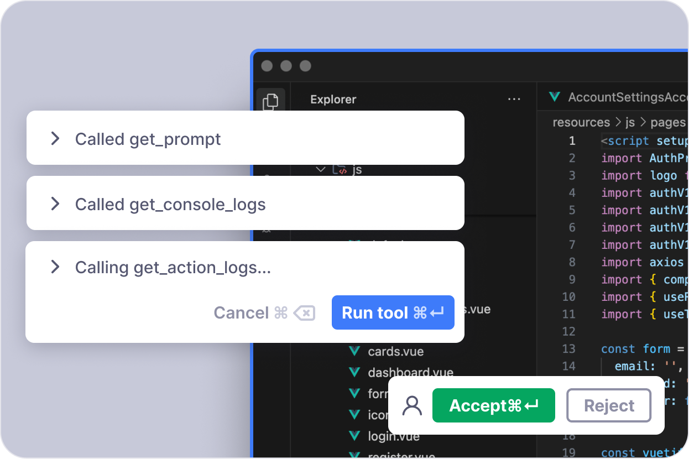Click the js folder icon in Explorer
The image size is (689, 459).
tap(340, 170)
